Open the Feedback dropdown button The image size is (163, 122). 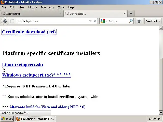[153, 21]
